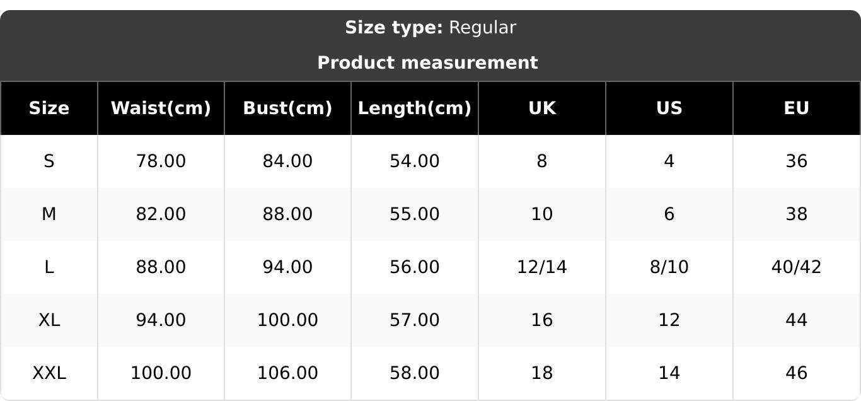Select the 40/42 EU size cell
861x401 pixels.
(x=796, y=267)
